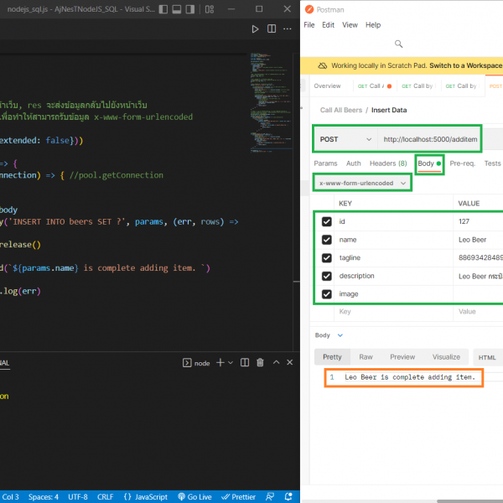
Task: Select the Raw response view button
Action: coord(366,356)
